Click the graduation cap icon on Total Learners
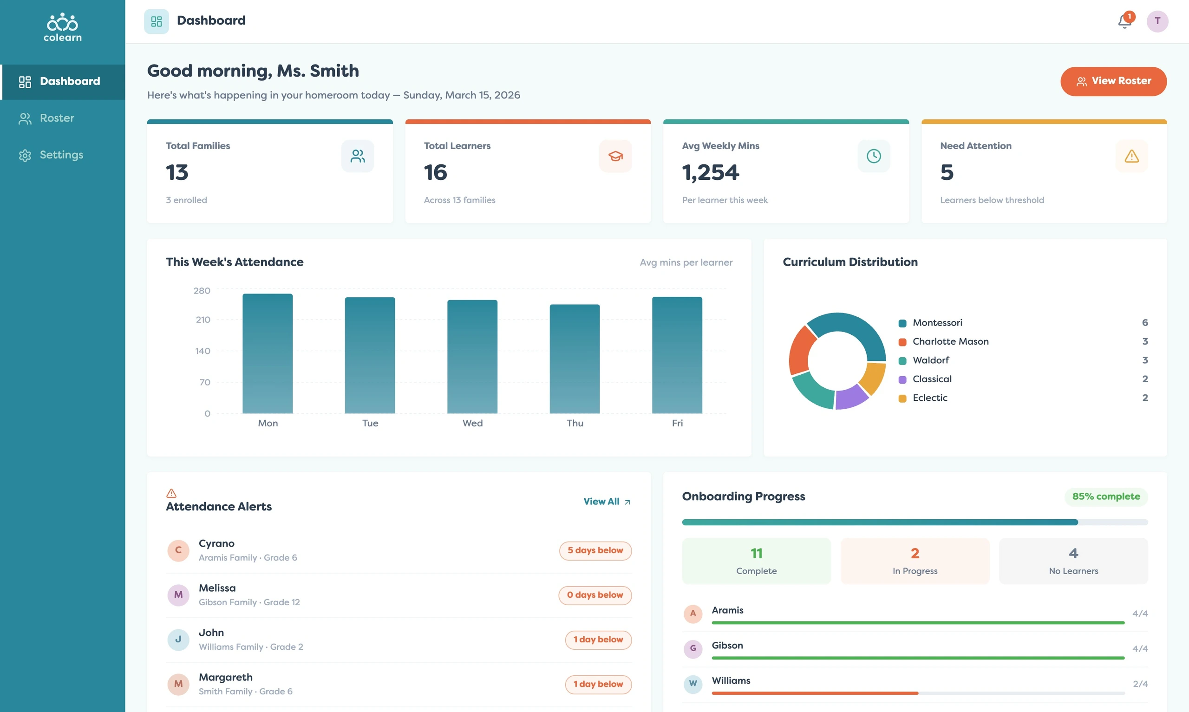The image size is (1189, 712). point(615,156)
